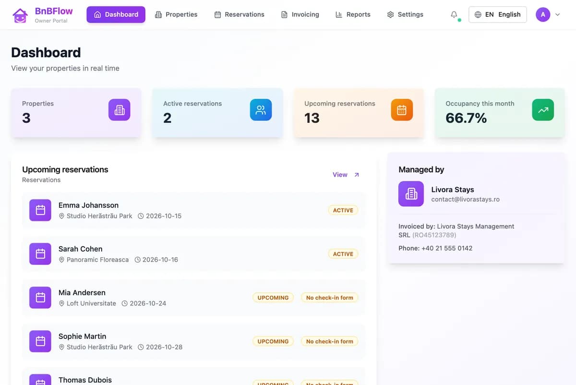Go to the Dashboard tab
The image size is (576, 385).
click(116, 14)
